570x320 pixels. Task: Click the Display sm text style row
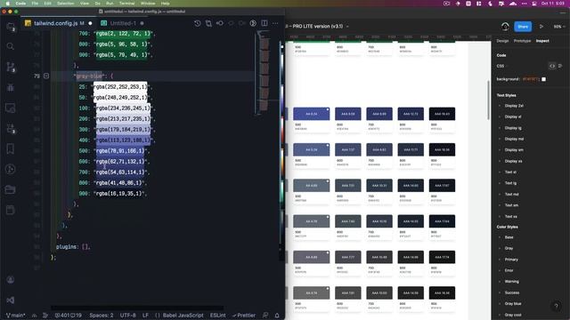514,150
